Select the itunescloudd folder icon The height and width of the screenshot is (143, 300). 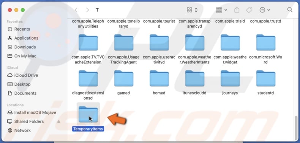(x=194, y=78)
